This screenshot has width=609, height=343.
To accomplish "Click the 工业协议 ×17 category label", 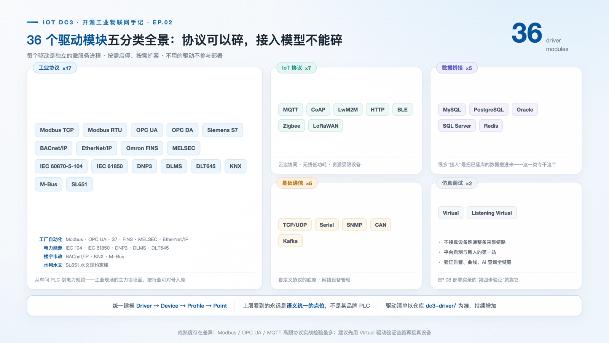I will click(x=55, y=68).
